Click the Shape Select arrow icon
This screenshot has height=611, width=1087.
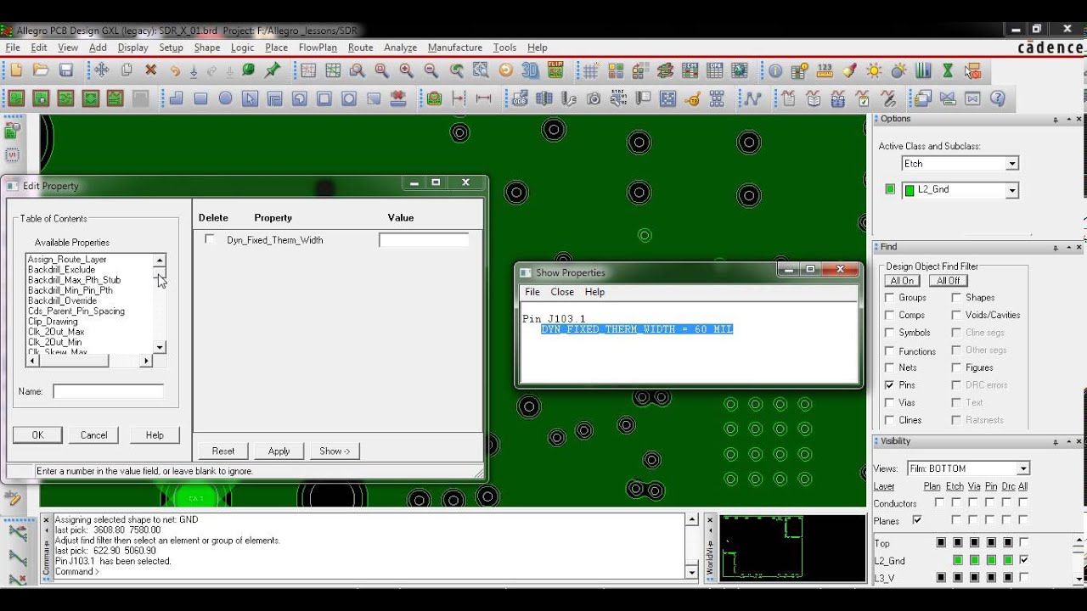[250, 98]
